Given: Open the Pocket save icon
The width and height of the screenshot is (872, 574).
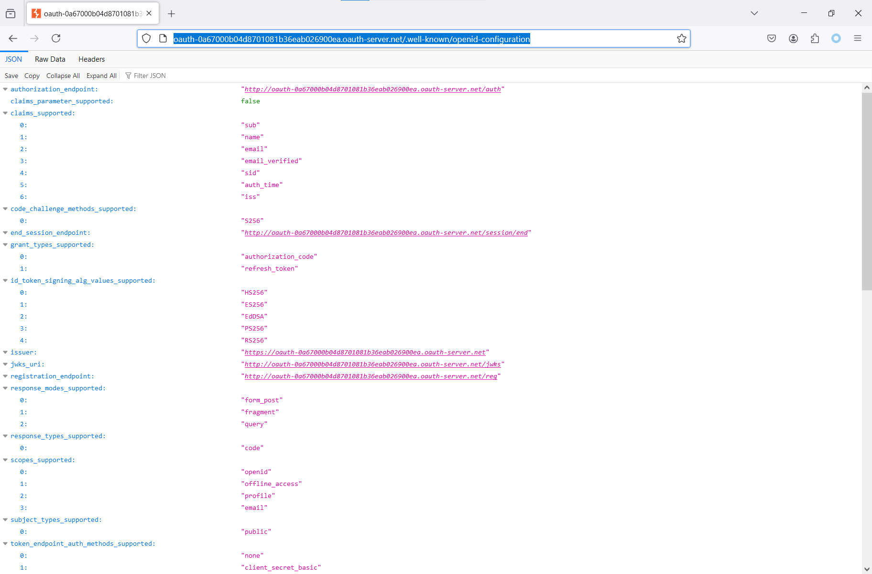Looking at the screenshot, I should pos(771,38).
